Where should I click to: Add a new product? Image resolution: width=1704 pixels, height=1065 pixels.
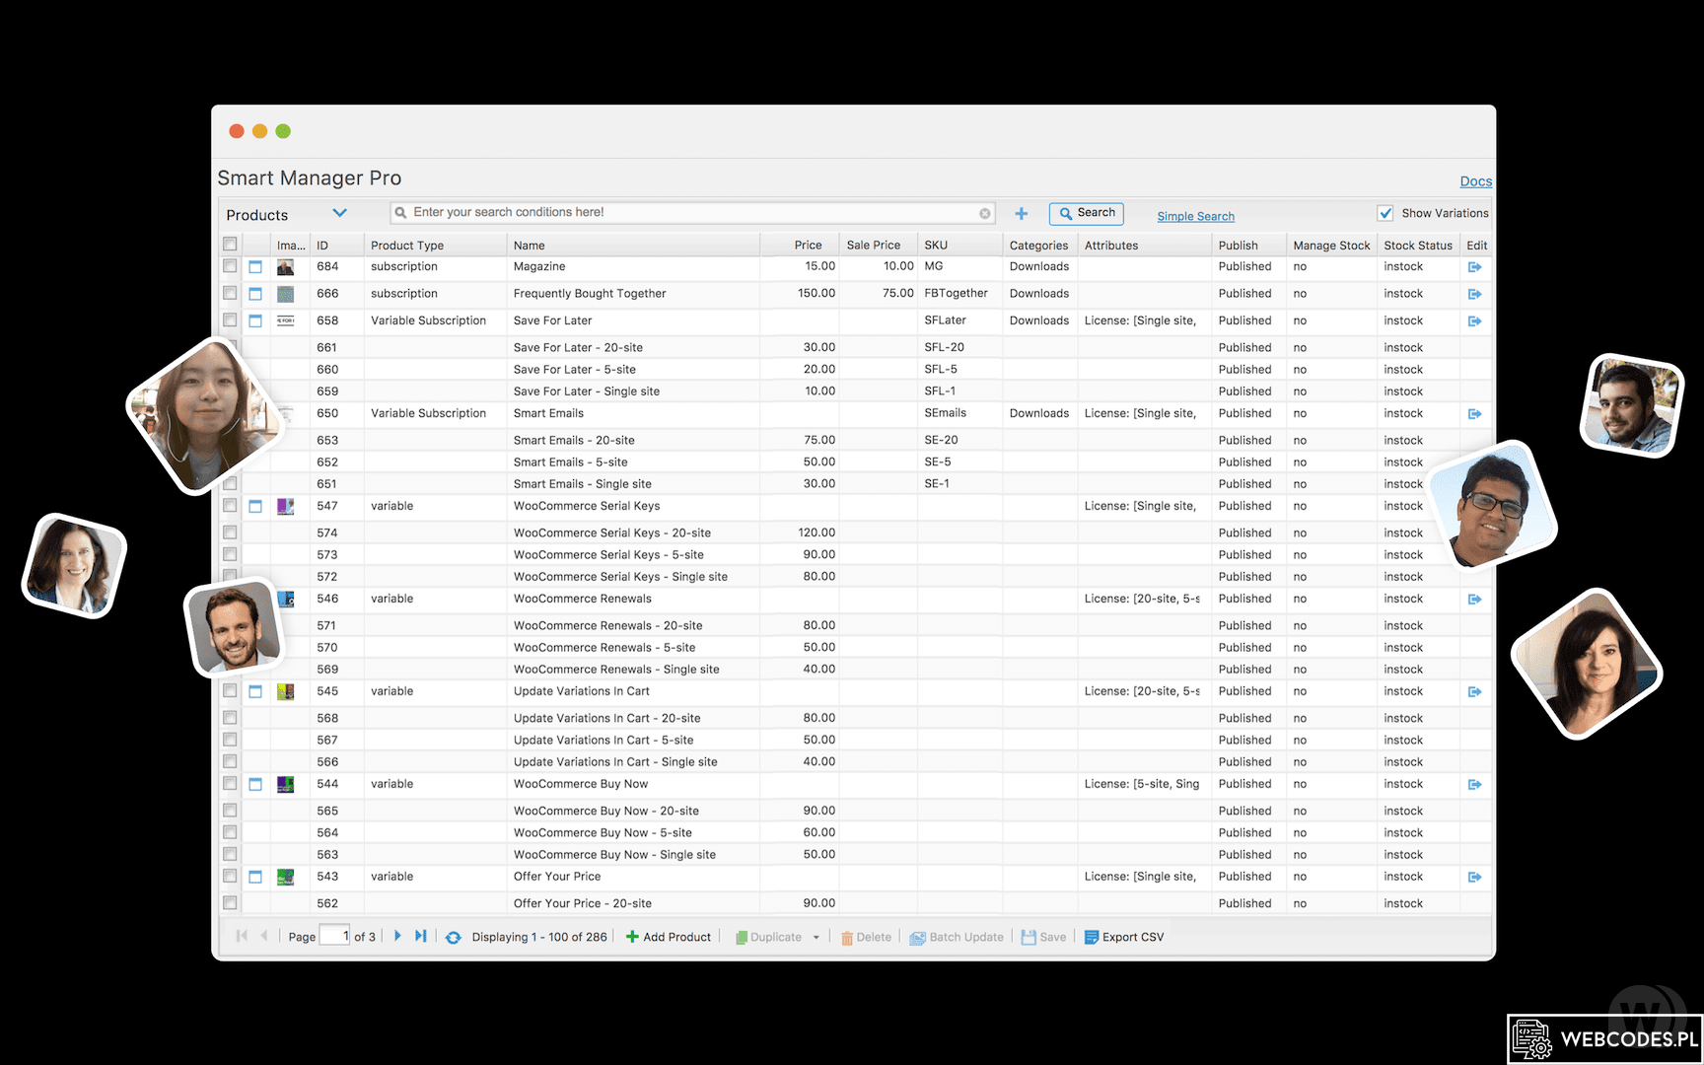[x=669, y=937]
